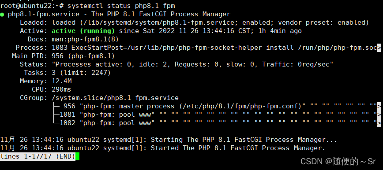Image resolution: width=383 pixels, height=170 pixels.
Task: Click the truncation arrow on the 1081 pool www line
Action: [379, 115]
